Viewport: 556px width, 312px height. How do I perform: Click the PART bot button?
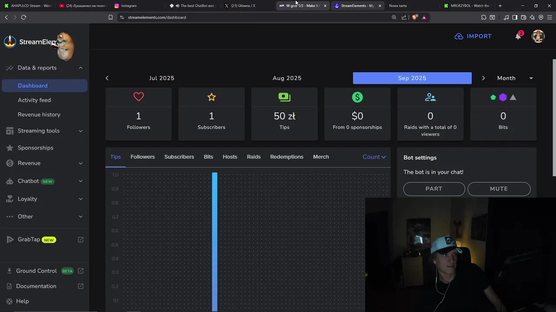(x=434, y=189)
